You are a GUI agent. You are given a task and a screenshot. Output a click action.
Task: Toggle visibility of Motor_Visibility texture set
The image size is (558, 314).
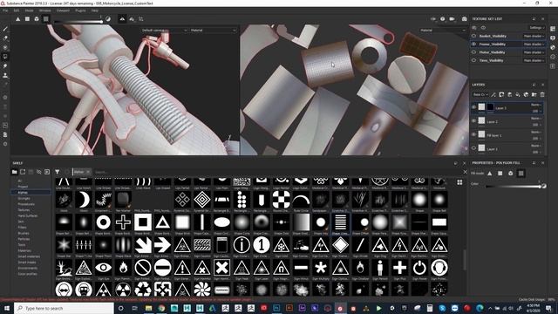click(473, 52)
